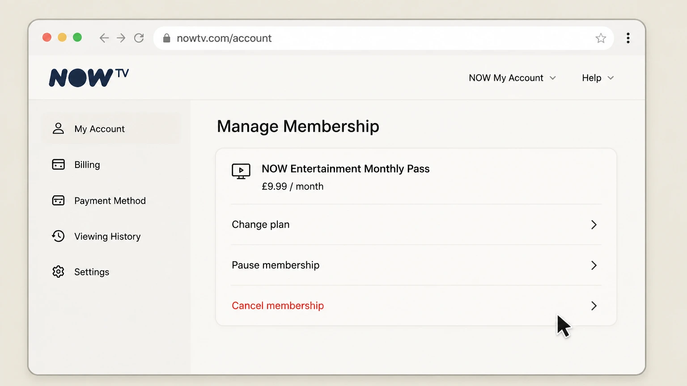Click the £9.99 / month price text

coord(293,186)
